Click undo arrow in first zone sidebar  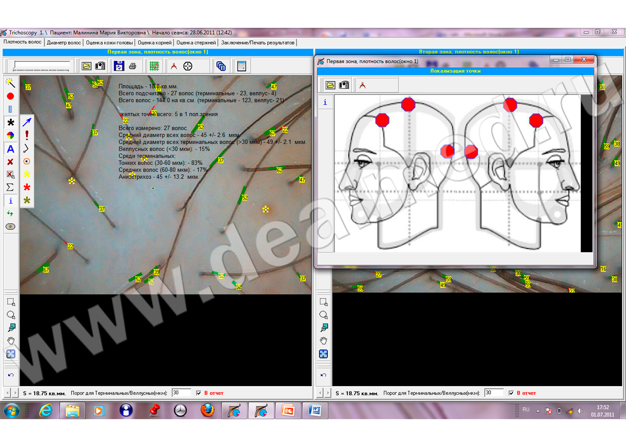(x=11, y=375)
